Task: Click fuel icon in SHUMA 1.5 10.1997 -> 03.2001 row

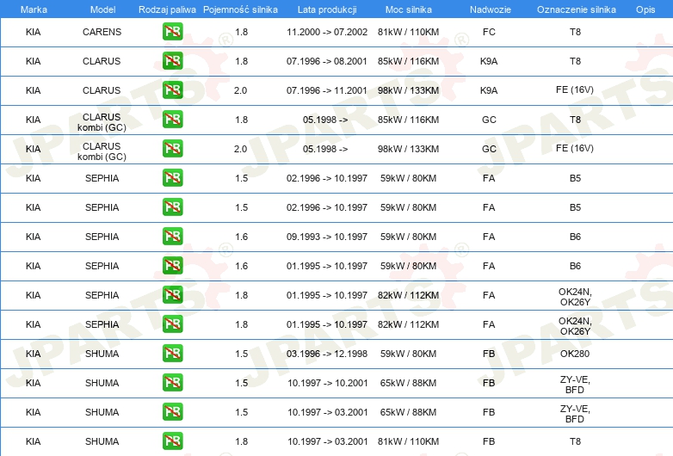Action: 172,412
